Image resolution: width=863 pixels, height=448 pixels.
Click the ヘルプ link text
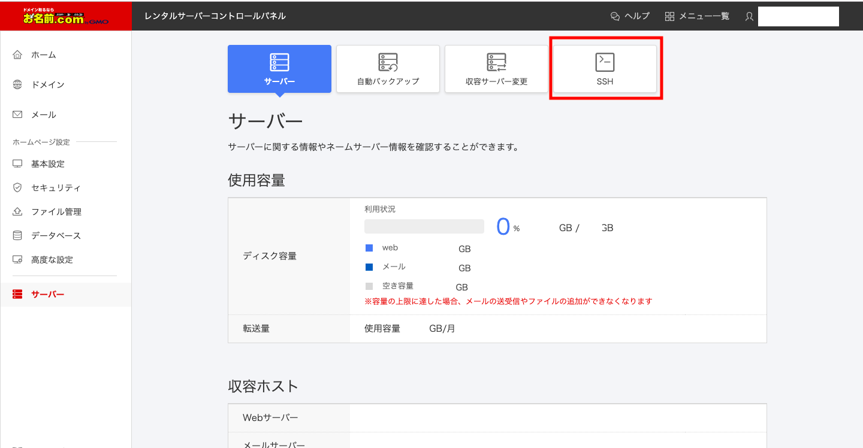point(637,16)
